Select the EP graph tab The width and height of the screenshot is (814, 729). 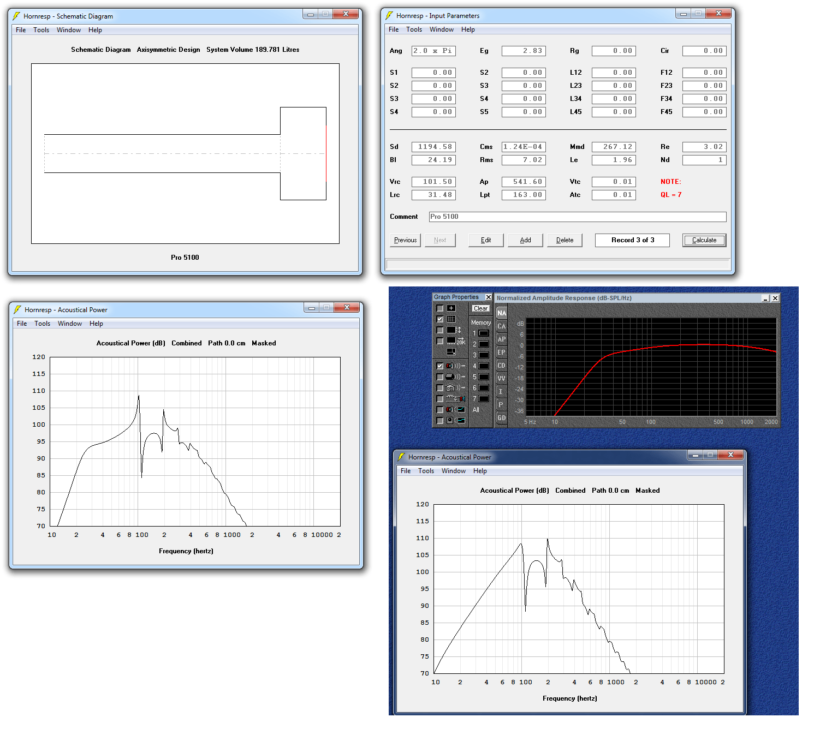click(502, 352)
